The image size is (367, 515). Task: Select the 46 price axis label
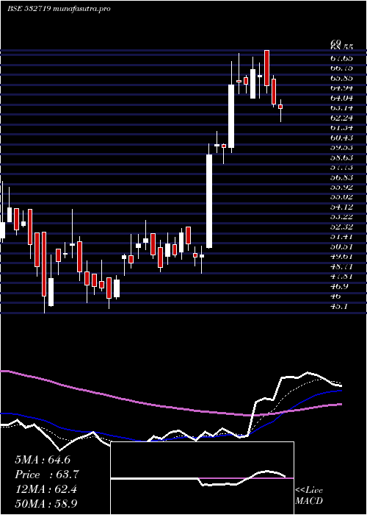point(336,296)
